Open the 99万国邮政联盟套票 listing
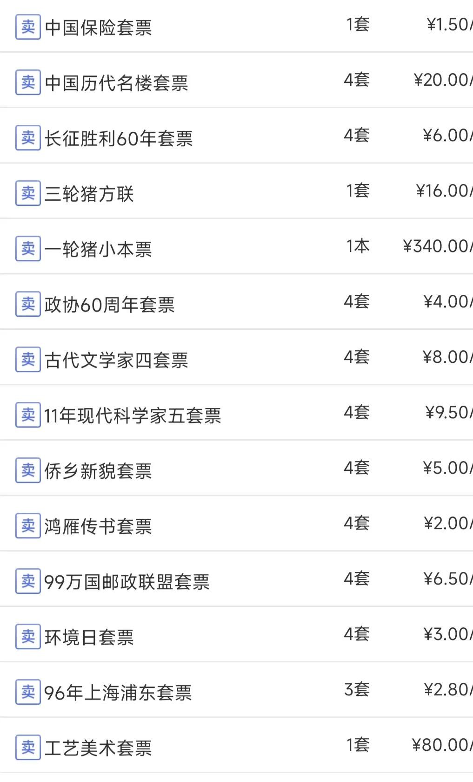Screen dimensions: 473x782 pyautogui.click(x=127, y=582)
